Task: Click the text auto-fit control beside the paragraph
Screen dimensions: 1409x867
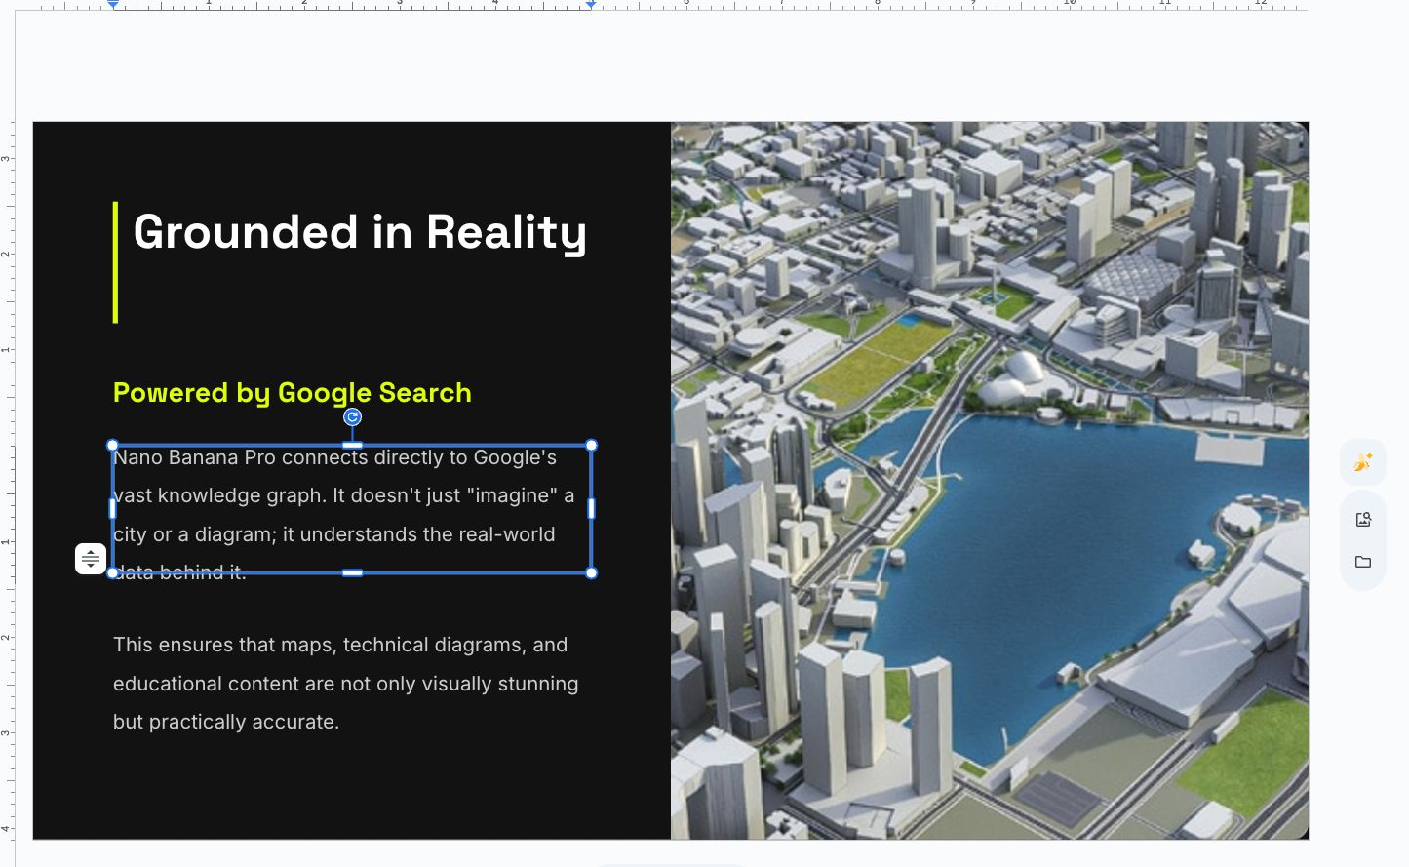Action: (91, 558)
